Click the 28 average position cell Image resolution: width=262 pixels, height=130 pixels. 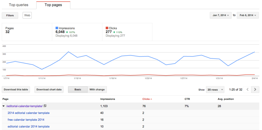[219, 106]
